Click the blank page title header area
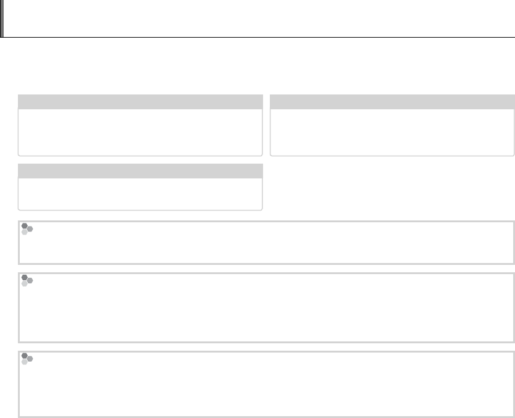The width and height of the screenshot is (515, 418). tap(259, 19)
